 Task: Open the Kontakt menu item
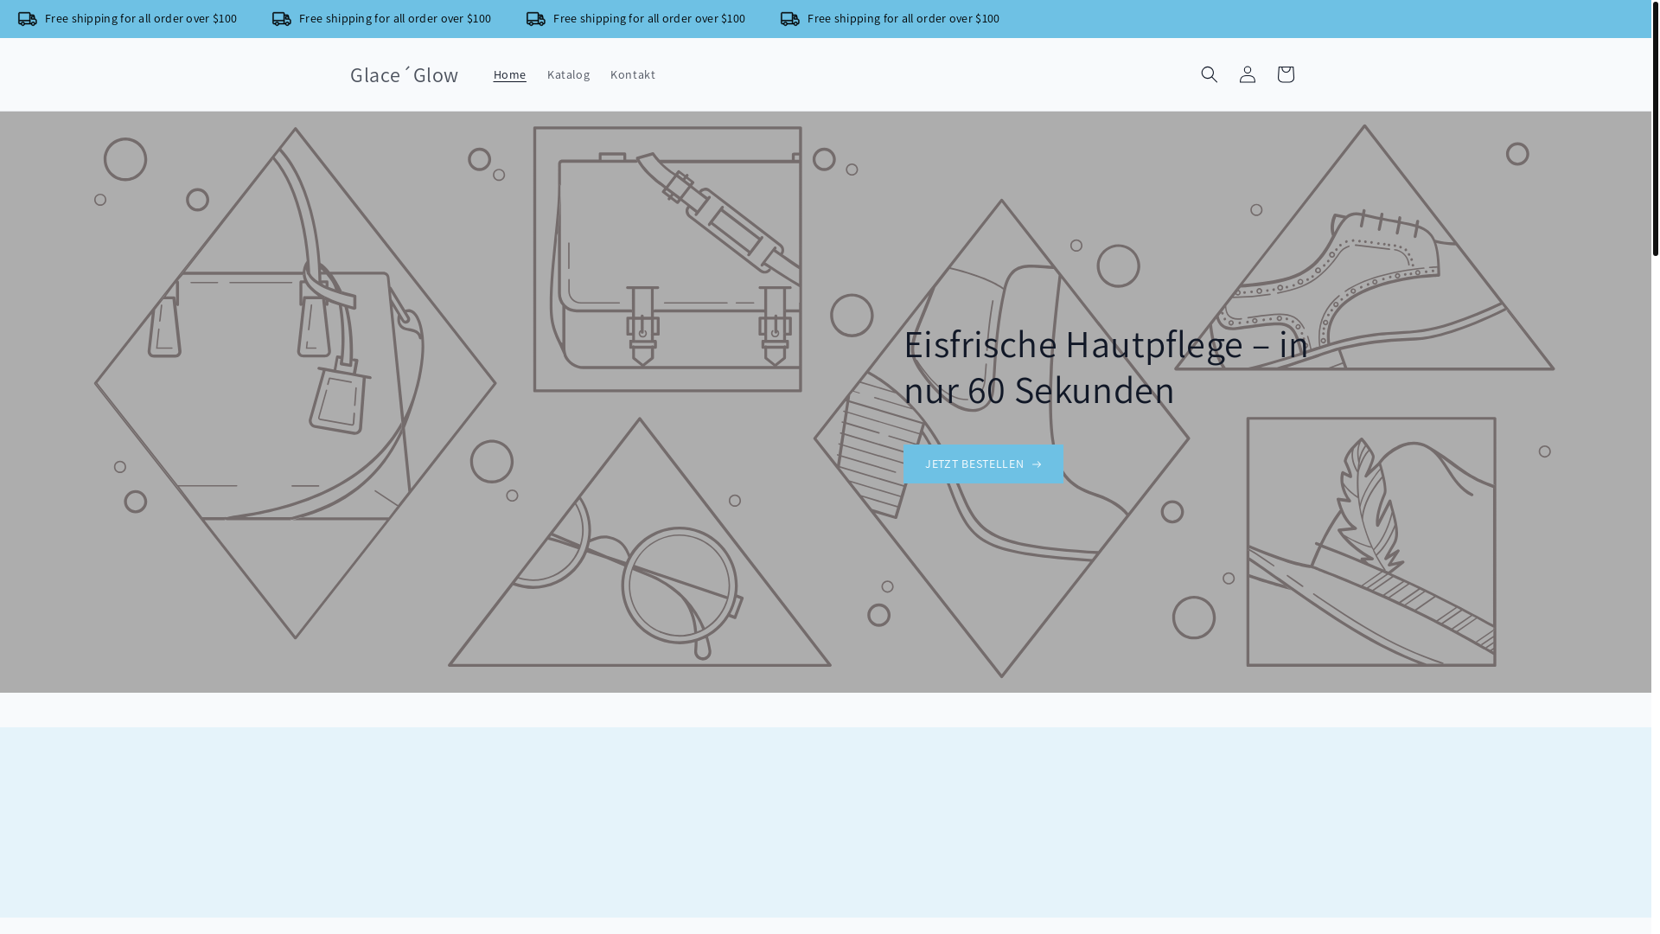[633, 74]
